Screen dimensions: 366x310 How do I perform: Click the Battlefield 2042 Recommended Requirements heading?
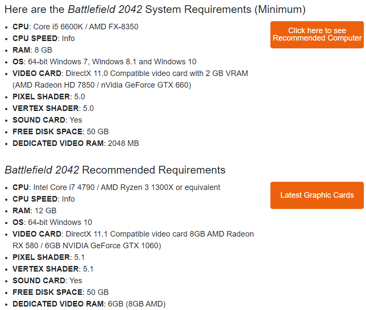pyautogui.click(x=115, y=170)
